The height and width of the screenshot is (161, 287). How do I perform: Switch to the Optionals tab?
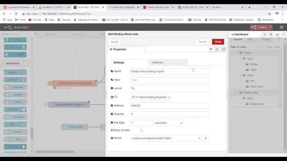pyautogui.click(x=168, y=63)
